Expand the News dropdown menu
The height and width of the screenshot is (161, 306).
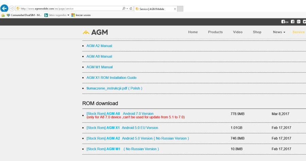tap(279, 32)
